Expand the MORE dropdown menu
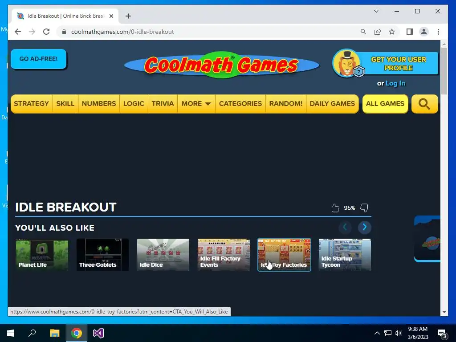 [x=196, y=104]
